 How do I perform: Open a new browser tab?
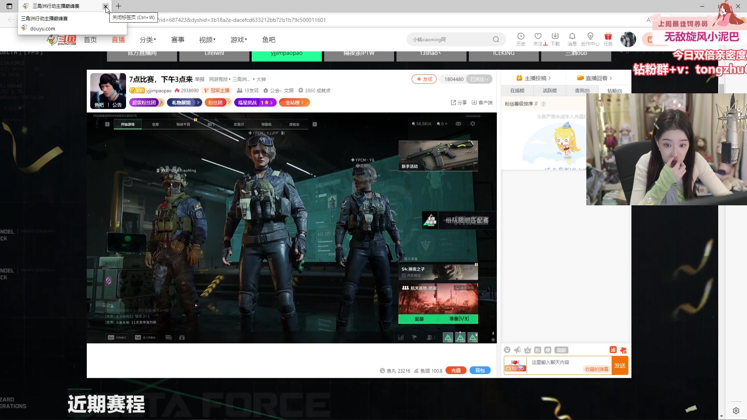click(119, 6)
